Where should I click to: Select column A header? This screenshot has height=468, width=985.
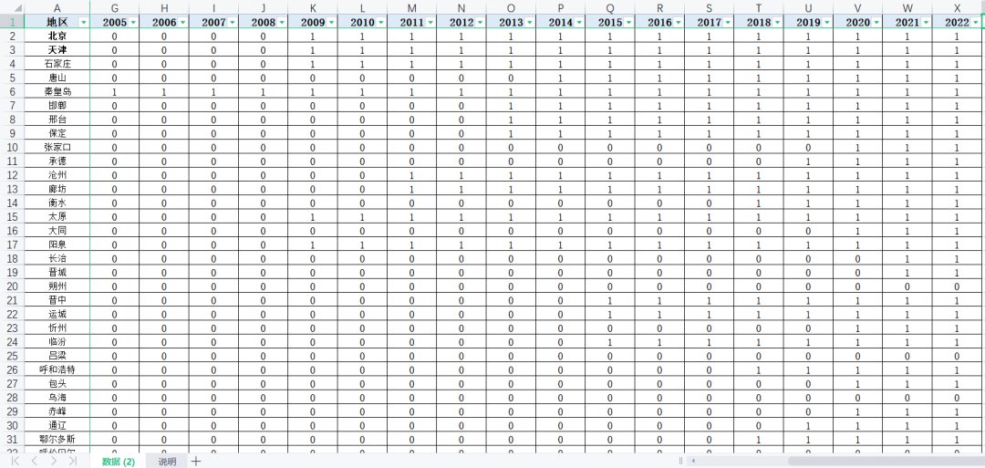pyautogui.click(x=57, y=7)
